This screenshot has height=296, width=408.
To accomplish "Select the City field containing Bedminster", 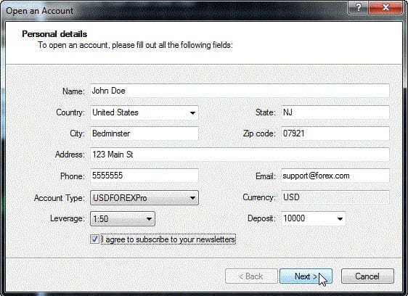I will click(x=144, y=133).
